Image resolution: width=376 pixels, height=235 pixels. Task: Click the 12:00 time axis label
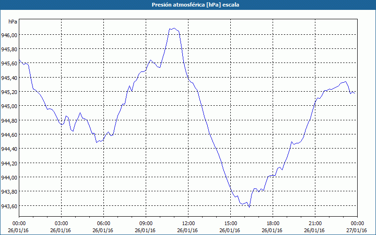pos(188,224)
